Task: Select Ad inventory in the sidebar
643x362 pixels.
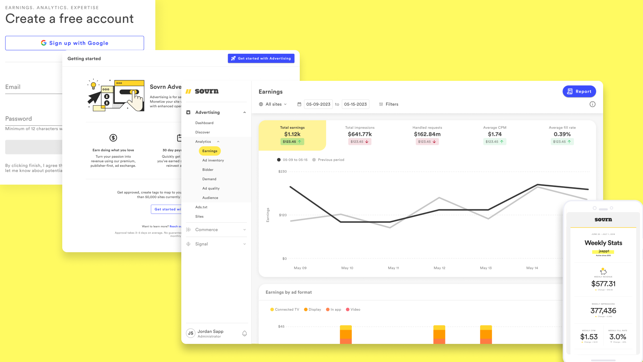Action: pos(213,160)
